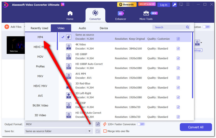Check Merge into one file
The image size is (216, 138).
tap(105, 131)
